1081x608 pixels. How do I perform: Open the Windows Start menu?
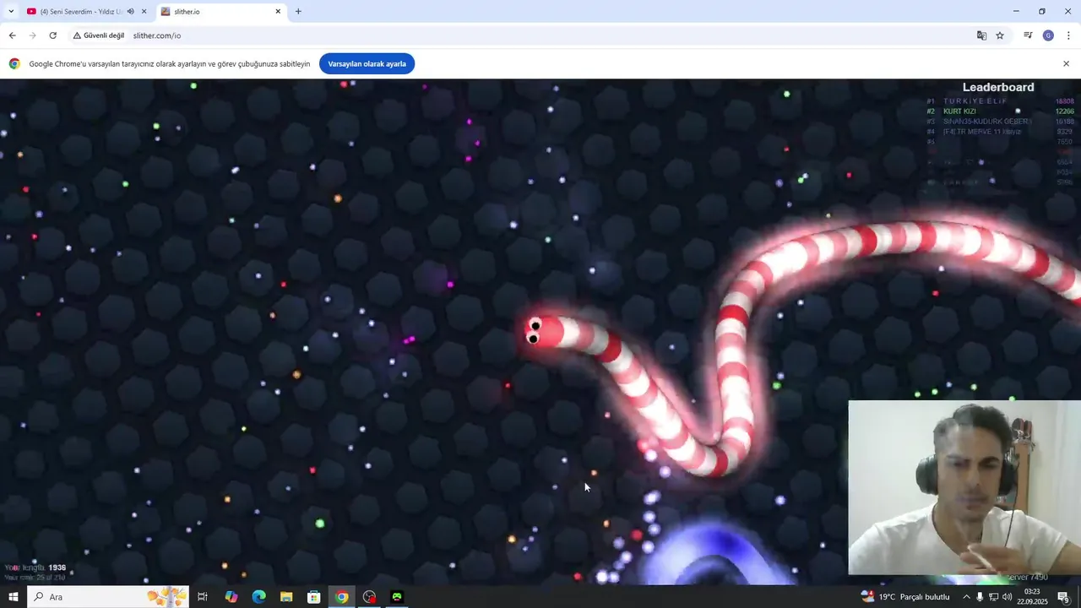tap(13, 597)
